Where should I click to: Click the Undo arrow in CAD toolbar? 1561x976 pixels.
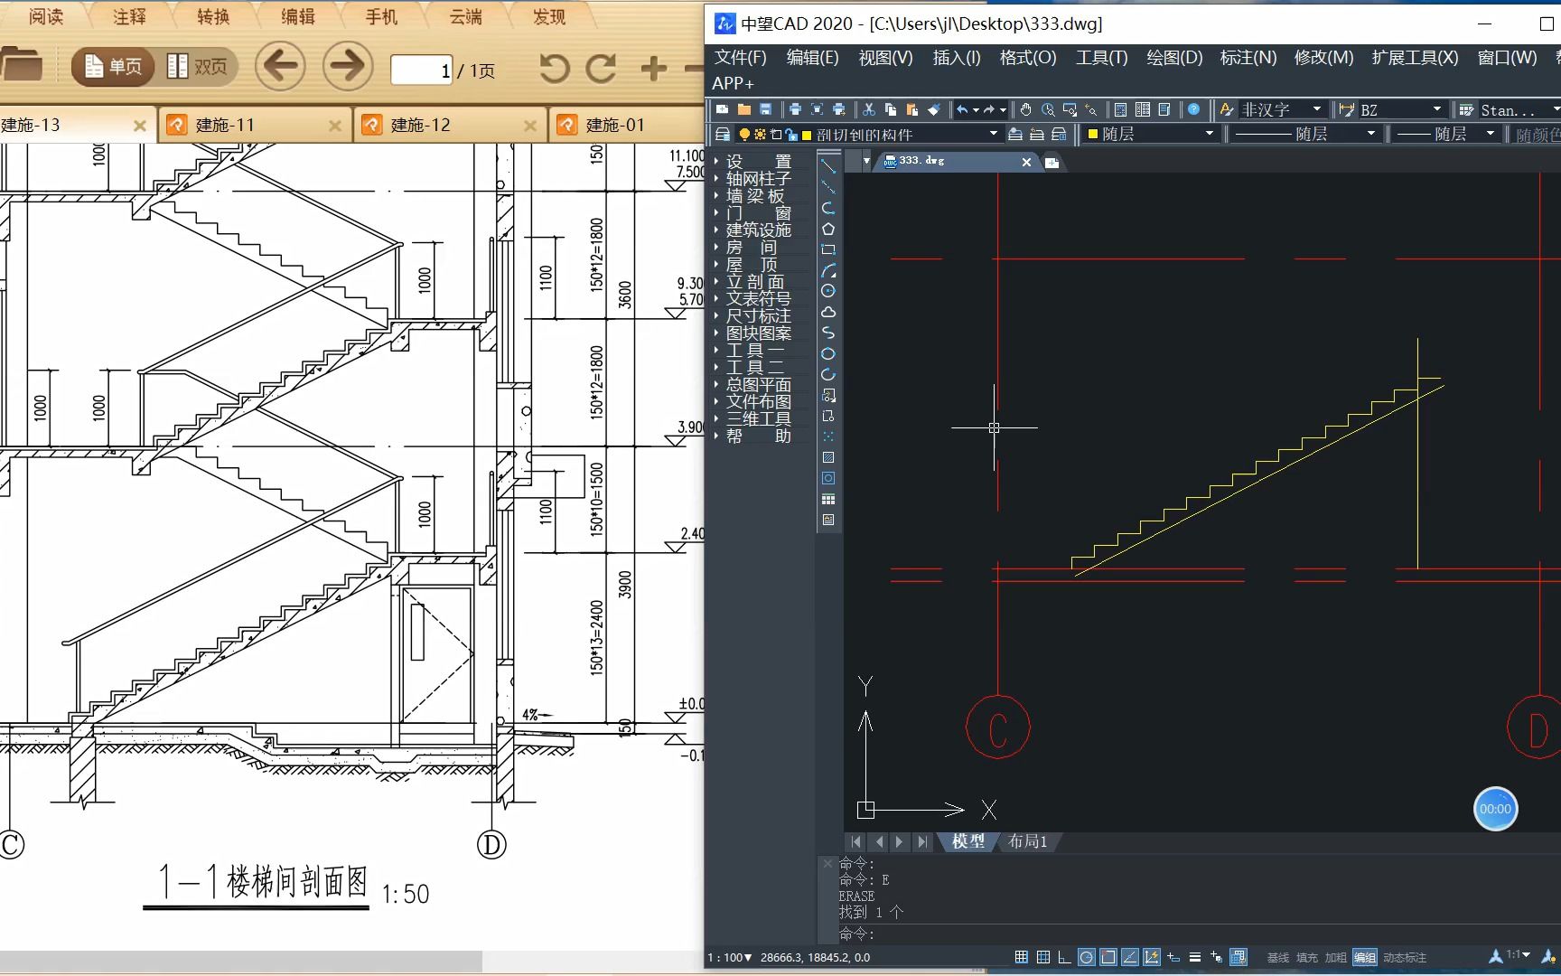(963, 109)
